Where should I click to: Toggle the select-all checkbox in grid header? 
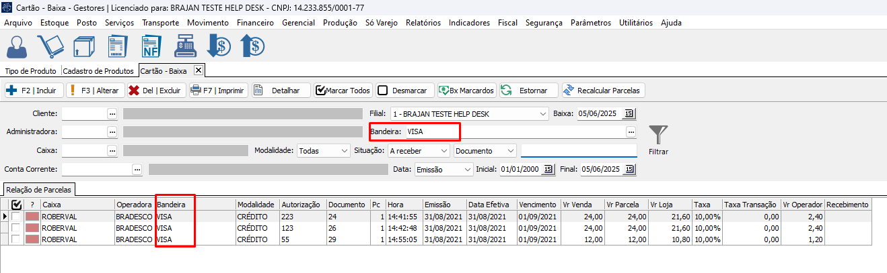[17, 205]
